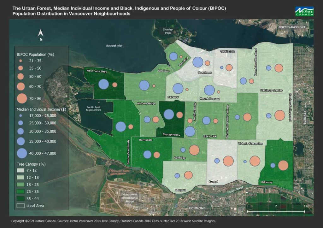Click the north arrow compass icon
Screen dimensions: 323x228
tap(41, 35)
